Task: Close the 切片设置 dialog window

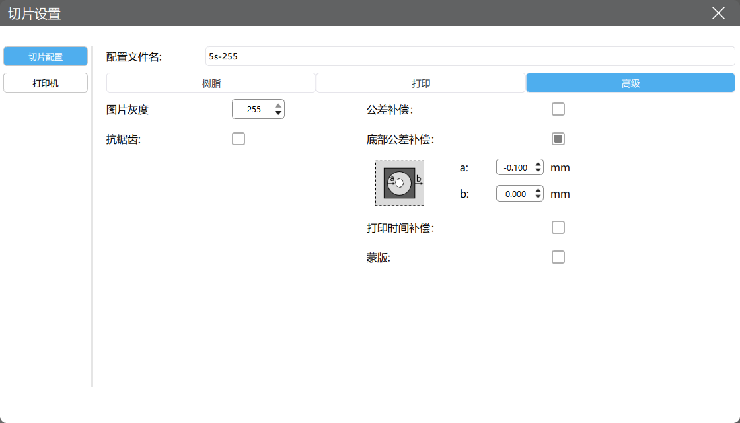Action: 718,13
